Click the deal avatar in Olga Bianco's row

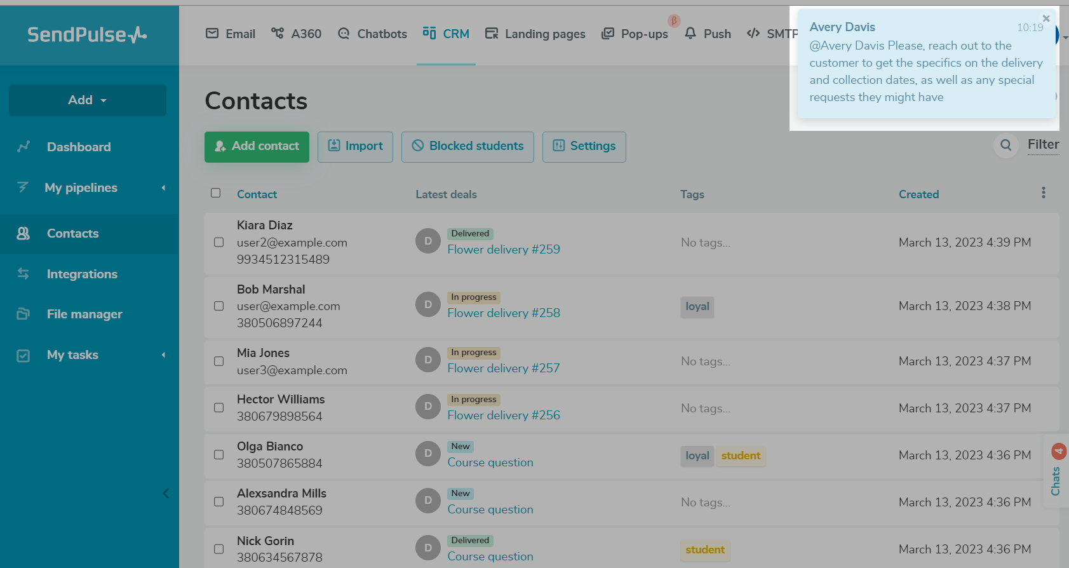point(428,454)
